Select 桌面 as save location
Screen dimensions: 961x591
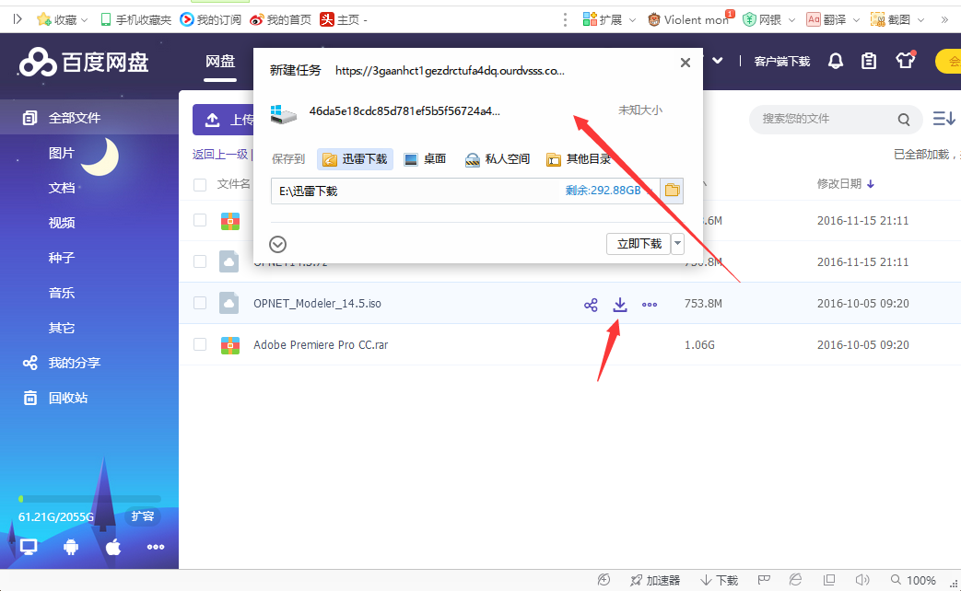pyautogui.click(x=426, y=159)
